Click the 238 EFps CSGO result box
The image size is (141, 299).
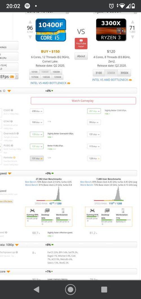pyautogui.click(x=37, y=111)
